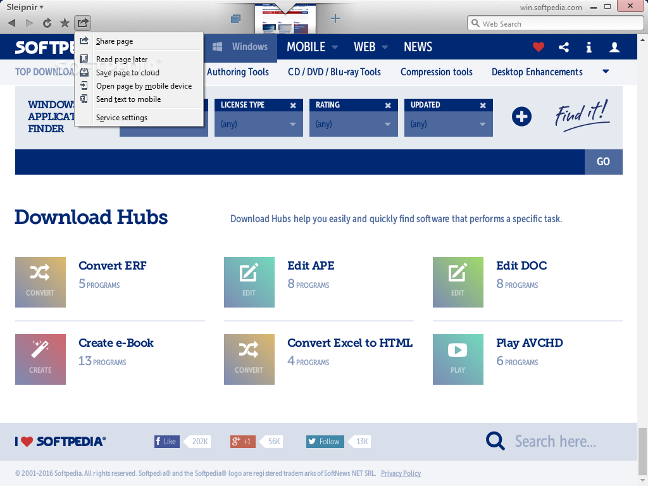Remove the UPDATED filter
Viewport: 648px width, 486px height.
coord(483,106)
